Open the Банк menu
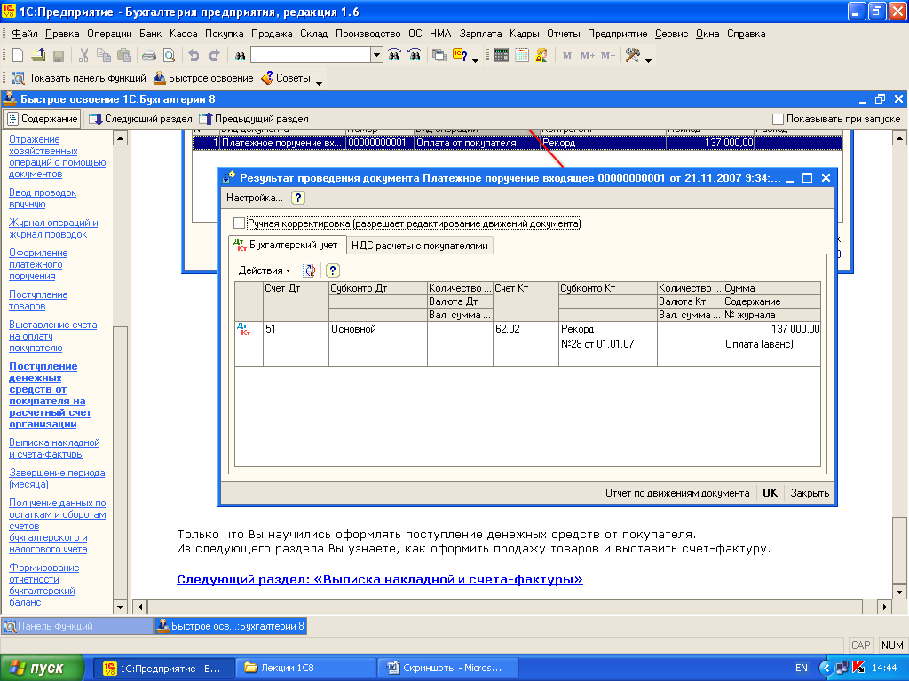The width and height of the screenshot is (909, 681). pos(150,34)
